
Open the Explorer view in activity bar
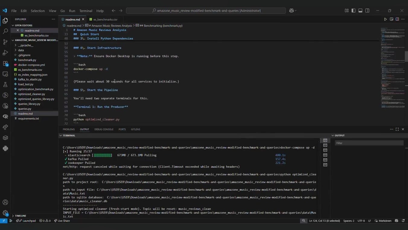click(x=5, y=21)
